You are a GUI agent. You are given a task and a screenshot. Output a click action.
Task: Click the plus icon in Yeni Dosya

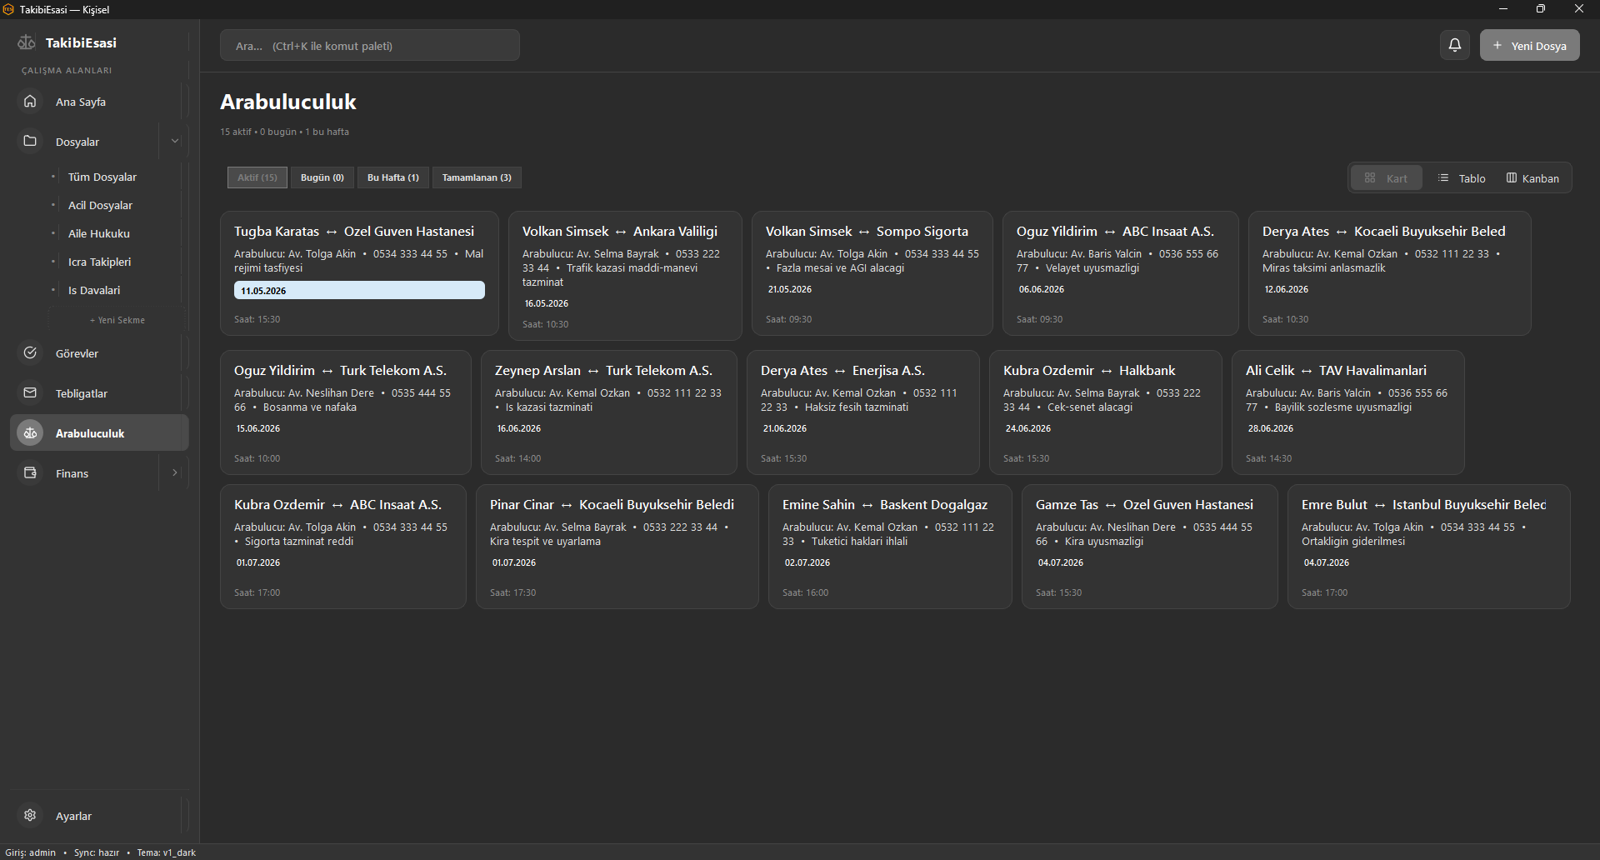pyautogui.click(x=1497, y=45)
